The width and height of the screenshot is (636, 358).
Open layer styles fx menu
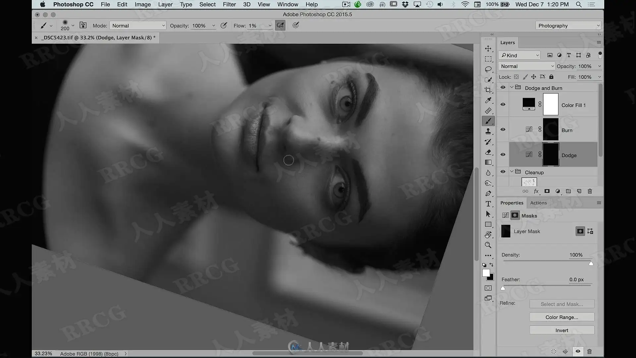point(536,191)
